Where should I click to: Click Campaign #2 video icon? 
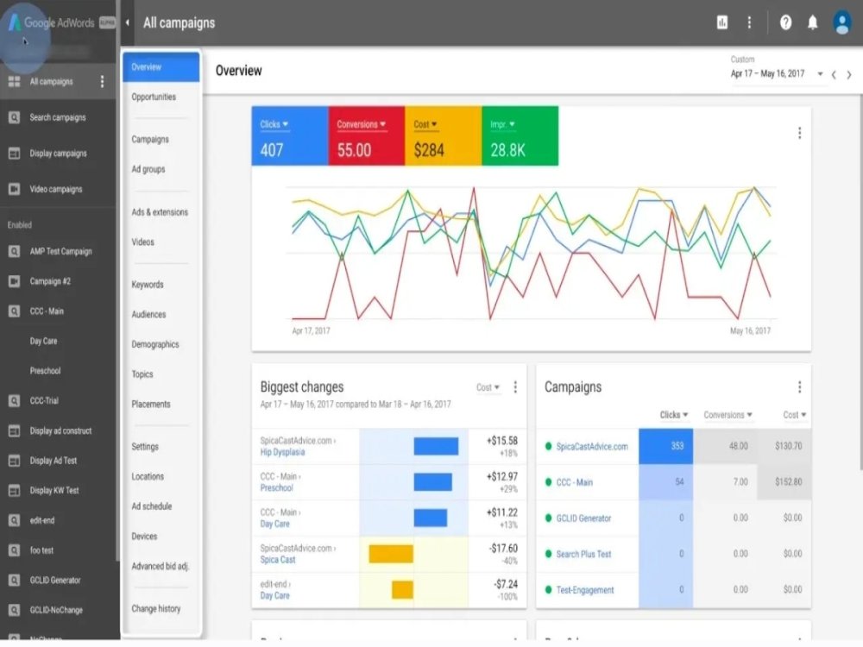[15, 281]
